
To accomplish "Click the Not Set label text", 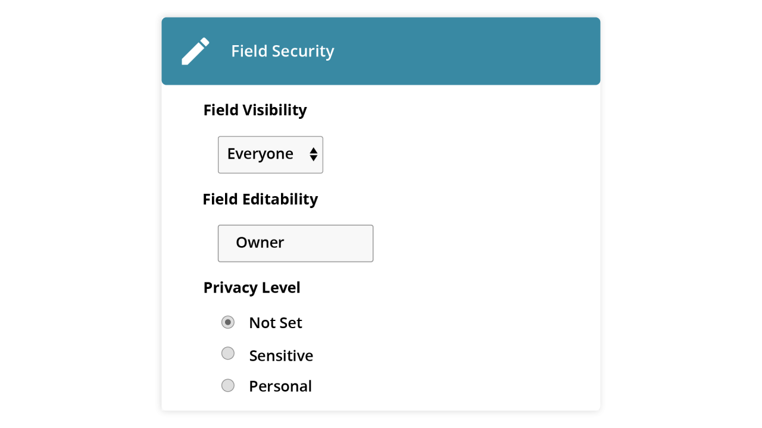I will point(276,322).
